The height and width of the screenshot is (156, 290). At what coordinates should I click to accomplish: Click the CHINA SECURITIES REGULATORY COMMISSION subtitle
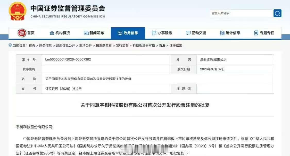[68, 16]
